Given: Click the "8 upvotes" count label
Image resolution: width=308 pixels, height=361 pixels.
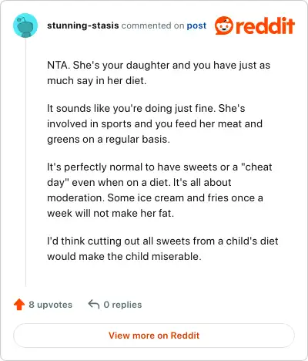Looking at the screenshot, I should [51, 305].
